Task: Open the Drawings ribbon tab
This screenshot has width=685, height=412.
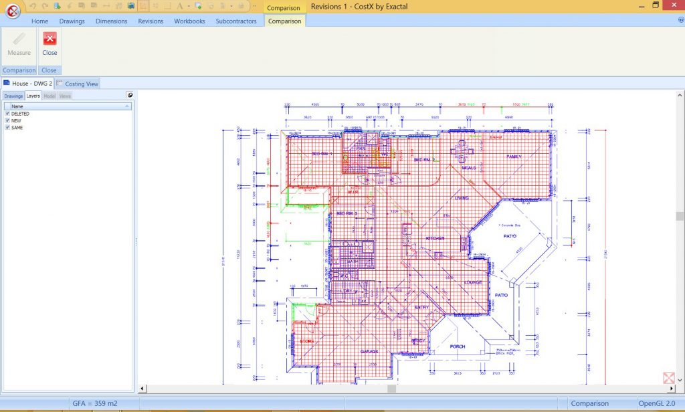Action: point(72,21)
